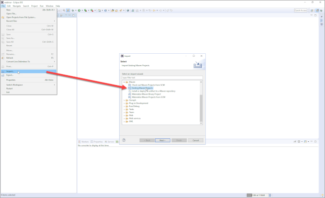Expand the Web services folder
The width and height of the screenshot is (325, 198).
tap(124, 118)
